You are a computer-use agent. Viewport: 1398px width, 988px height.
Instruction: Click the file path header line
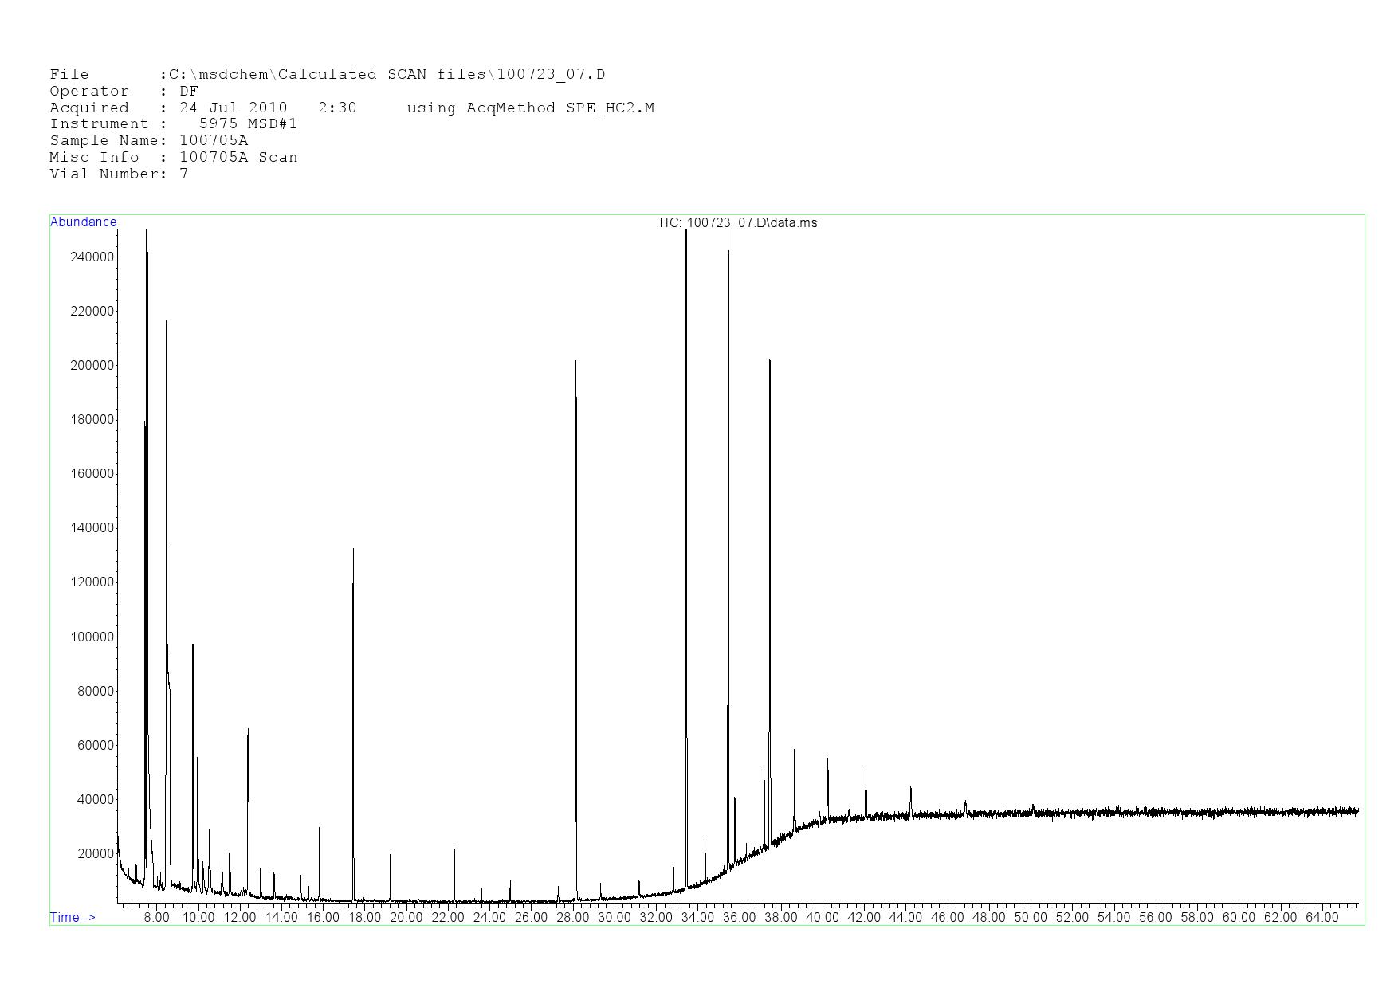[x=327, y=74]
